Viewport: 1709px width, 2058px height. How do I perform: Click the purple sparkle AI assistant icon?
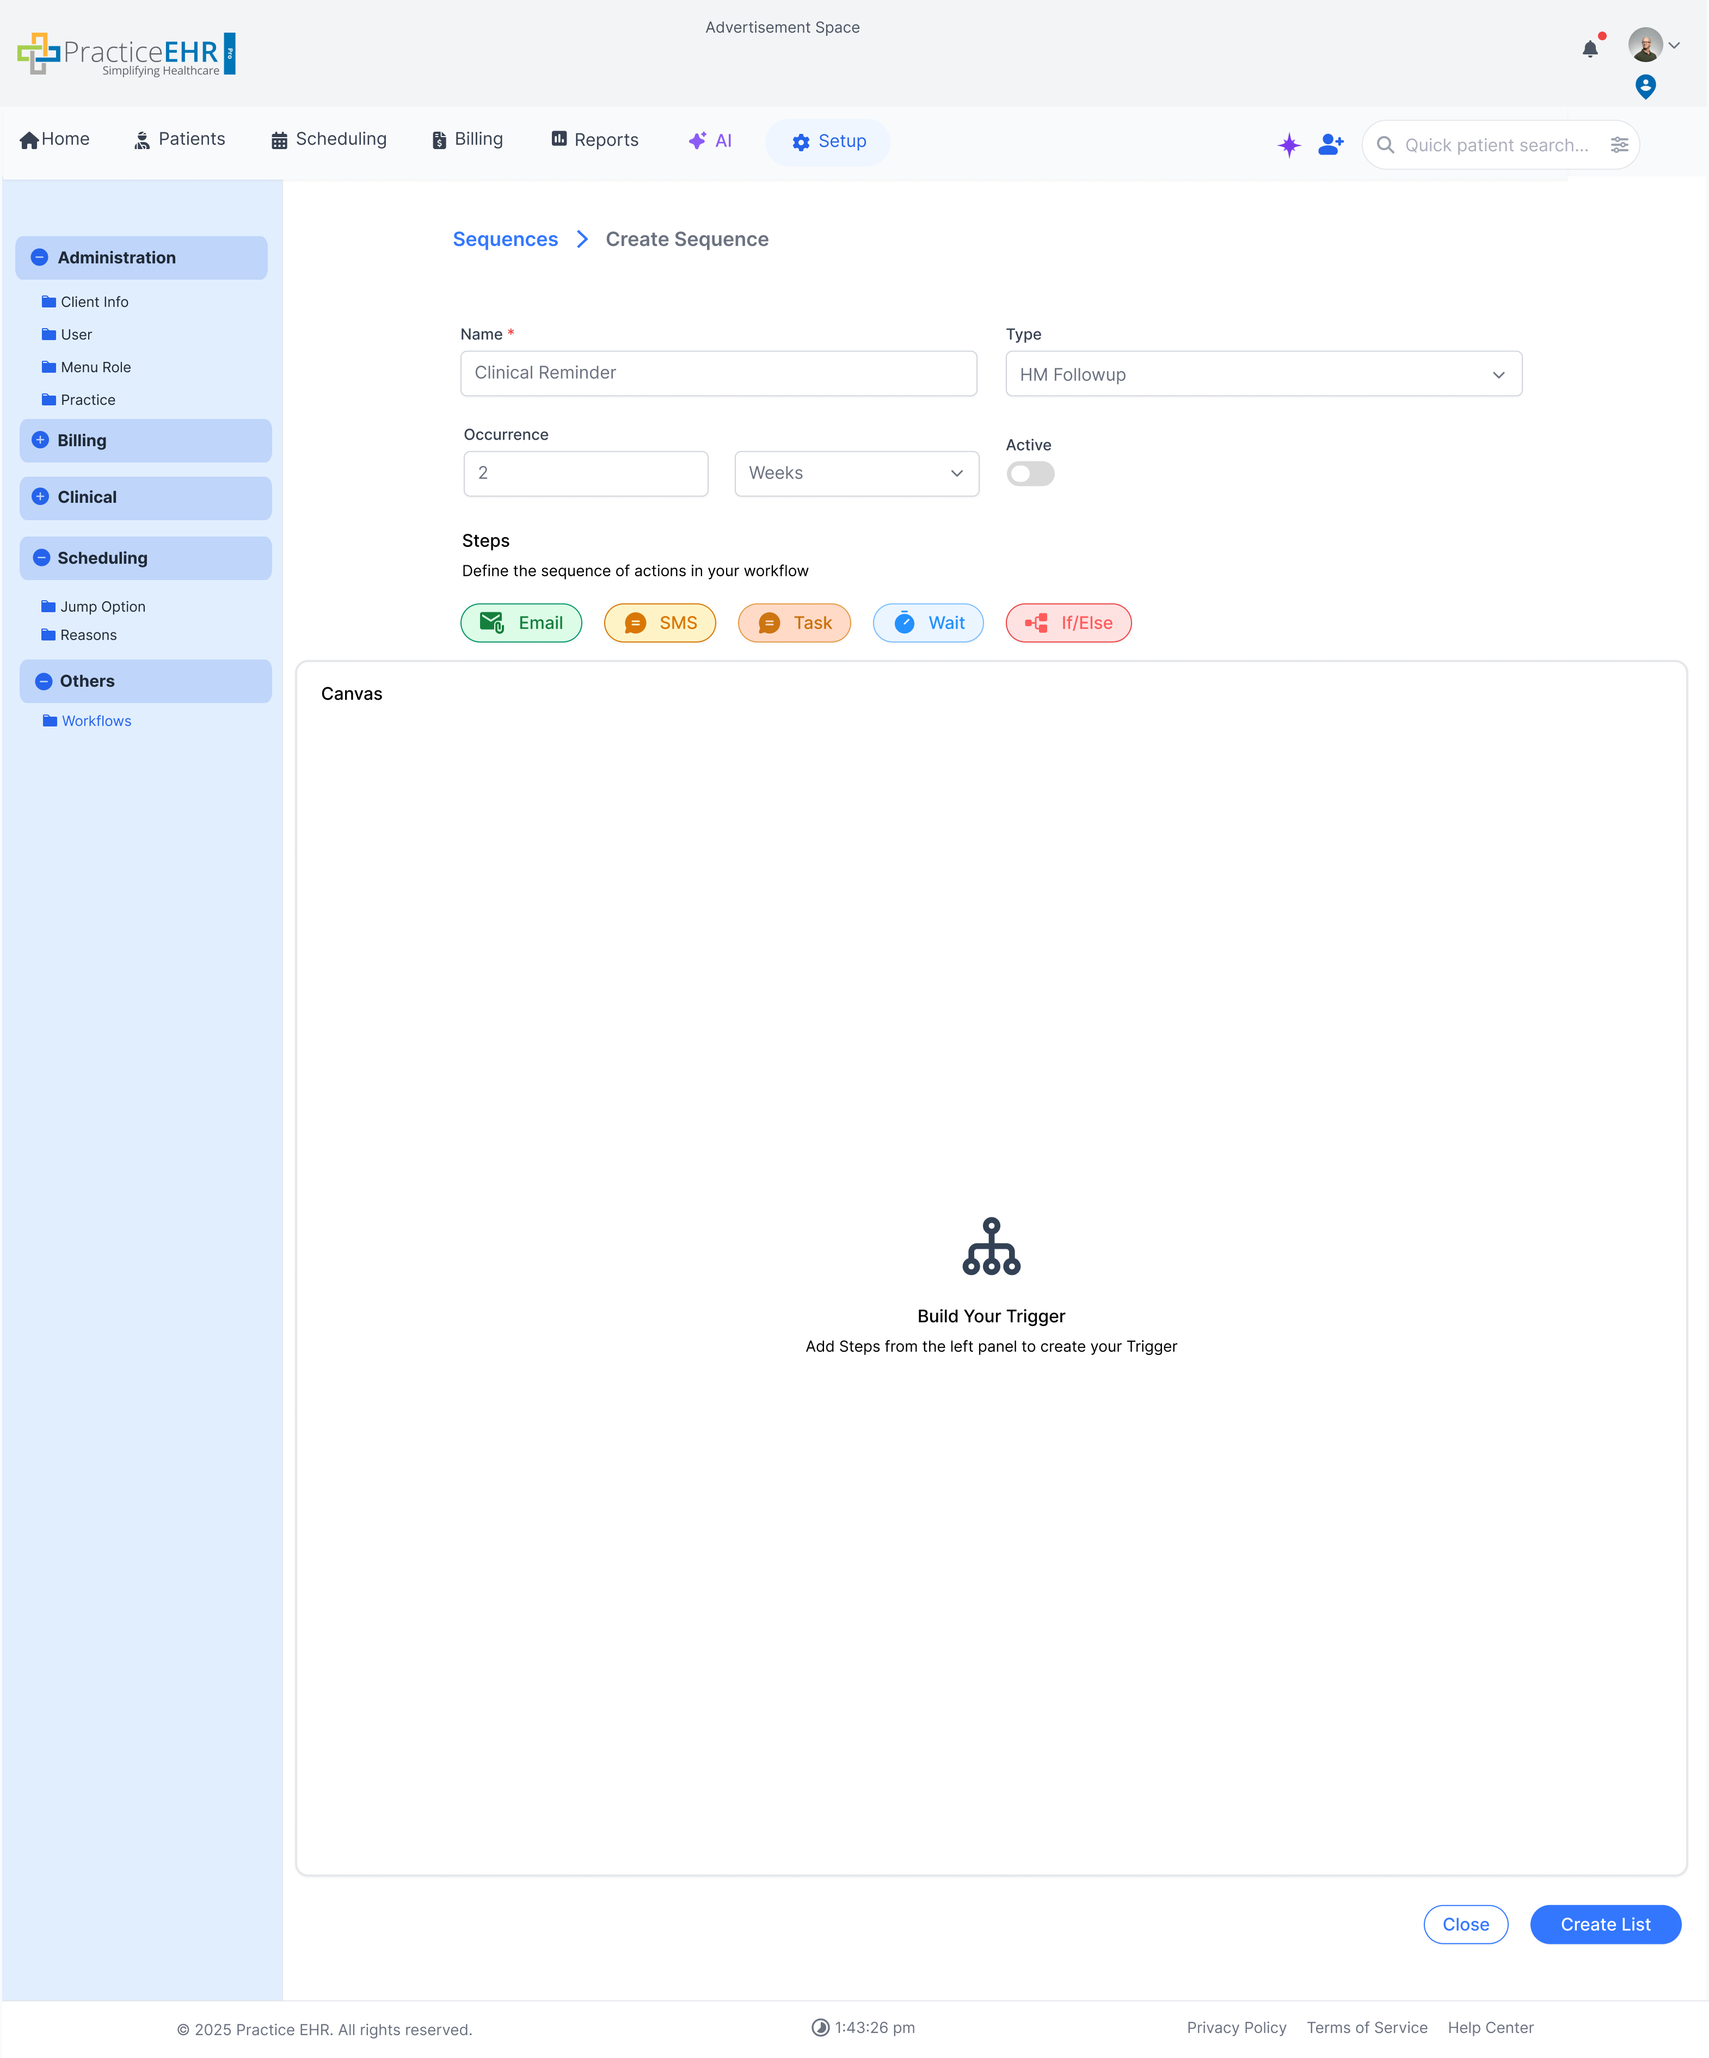pos(1289,145)
